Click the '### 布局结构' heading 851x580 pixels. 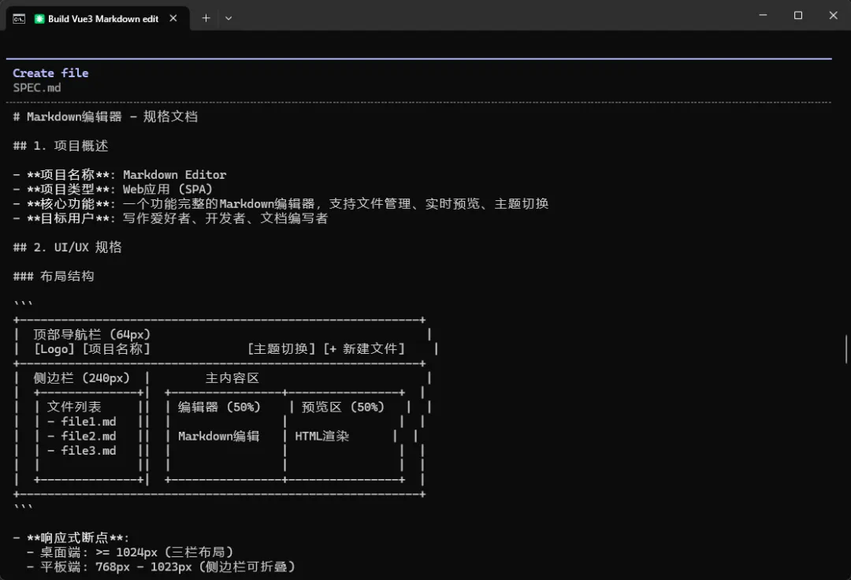54,276
